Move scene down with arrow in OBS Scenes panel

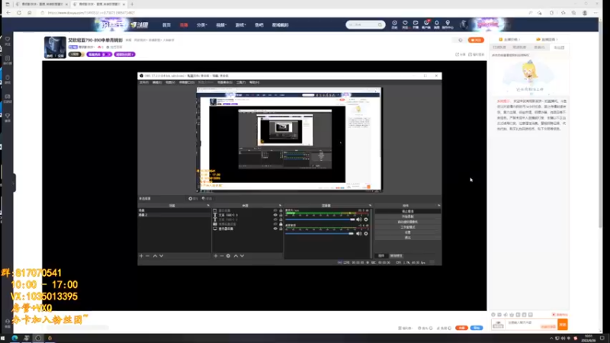pos(162,256)
